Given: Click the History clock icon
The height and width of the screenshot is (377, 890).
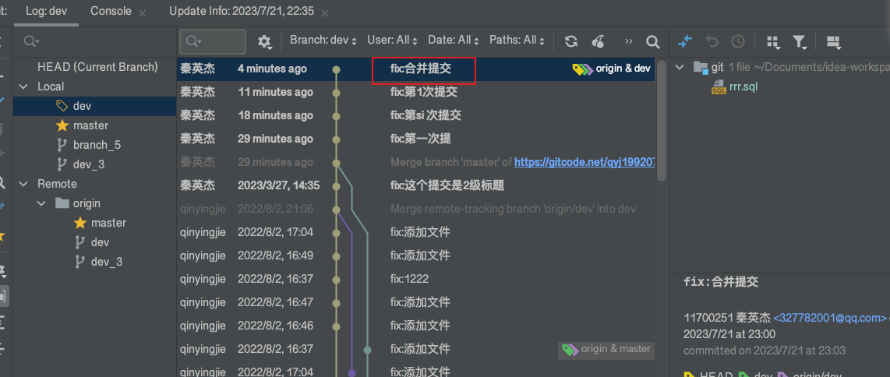Looking at the screenshot, I should (737, 41).
